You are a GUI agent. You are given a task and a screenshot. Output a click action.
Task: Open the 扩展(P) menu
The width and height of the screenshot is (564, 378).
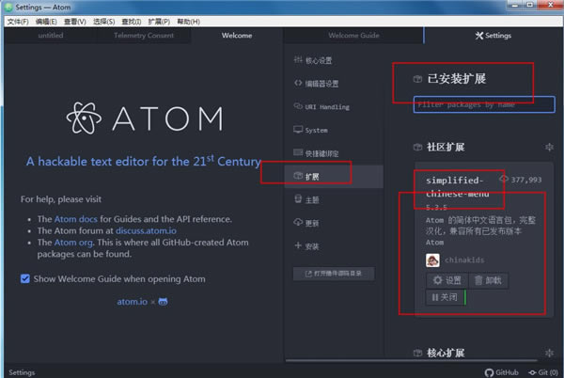pos(159,22)
